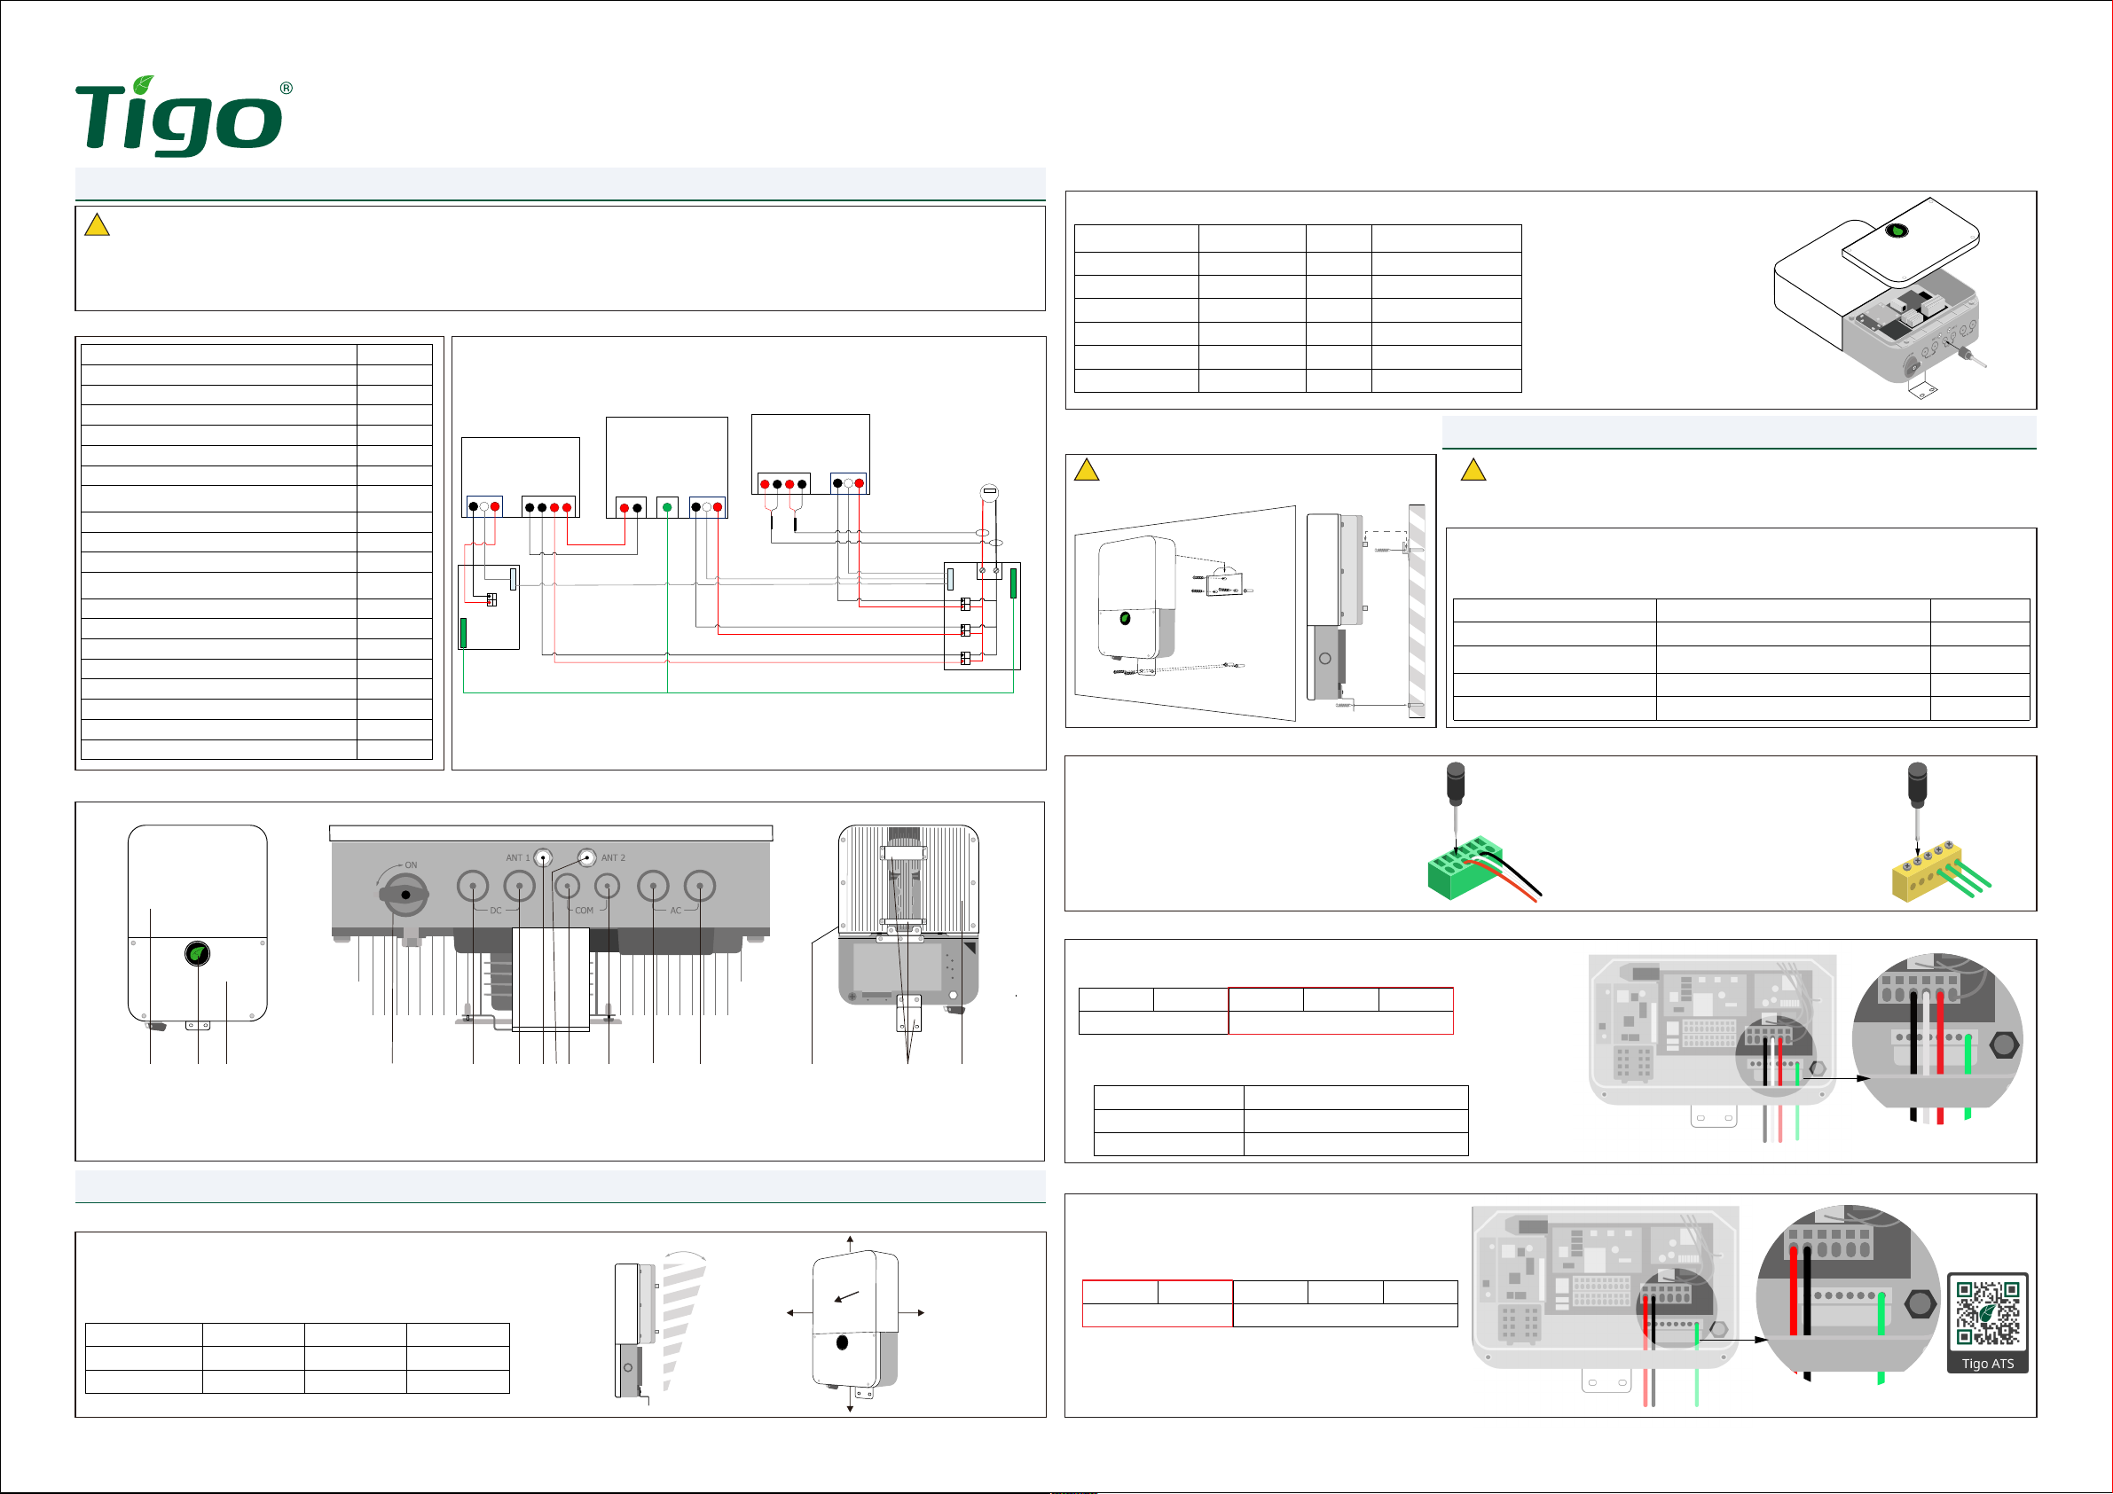
Task: Click the ANT 1 antenna connector
Action: [x=544, y=858]
